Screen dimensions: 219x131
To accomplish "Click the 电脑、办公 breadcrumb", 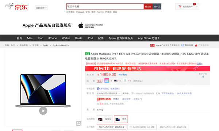I will pos(10,45).
